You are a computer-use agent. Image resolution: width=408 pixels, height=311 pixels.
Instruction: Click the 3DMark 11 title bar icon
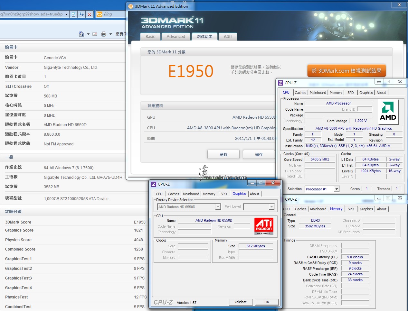(130, 6)
